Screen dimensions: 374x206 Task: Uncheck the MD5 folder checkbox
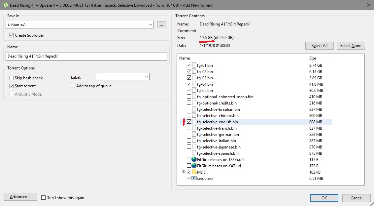point(189,172)
